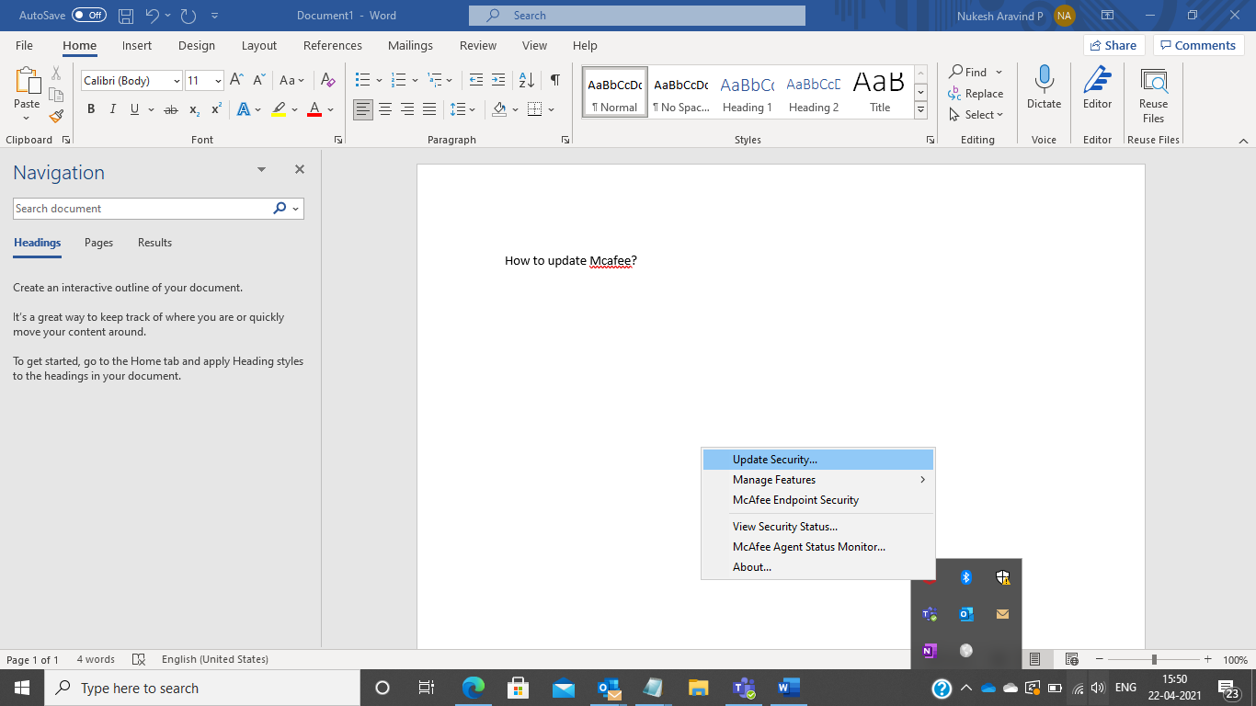1256x706 pixels.
Task: Choose View Security Status option
Action: tap(818, 527)
